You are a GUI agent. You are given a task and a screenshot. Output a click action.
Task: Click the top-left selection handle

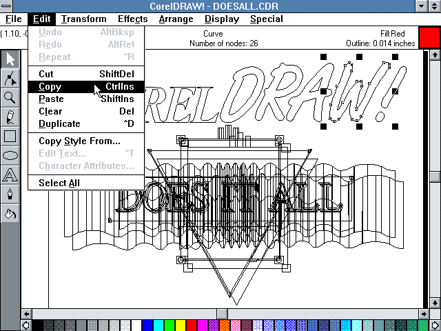pos(323,57)
